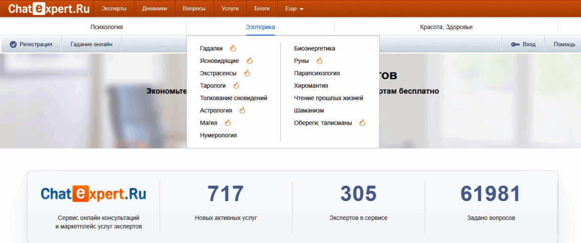Open the Биоэнергетика link

tap(315, 48)
